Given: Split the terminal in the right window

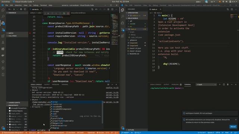Looking at the screenshot, I should click(224, 84).
